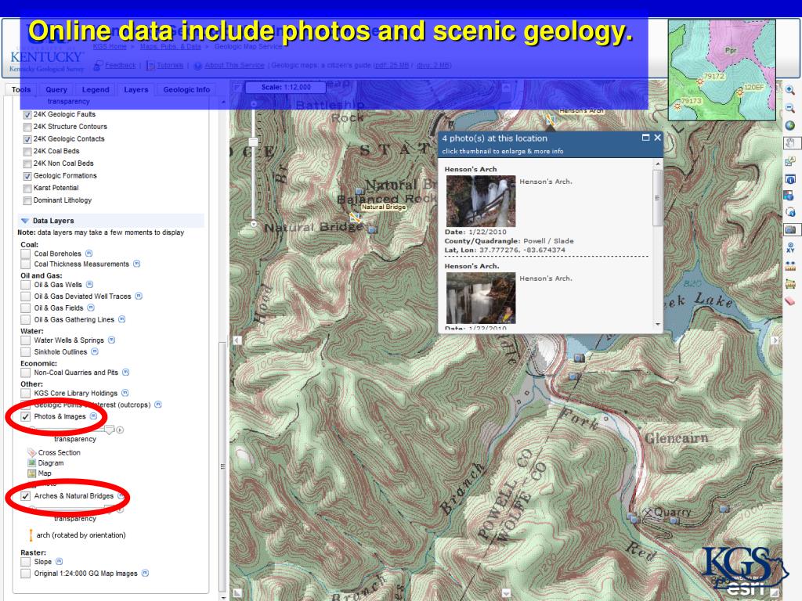The height and width of the screenshot is (601, 802).
Task: Toggle Arches & Natural Bridges checkbox
Action: [26, 495]
